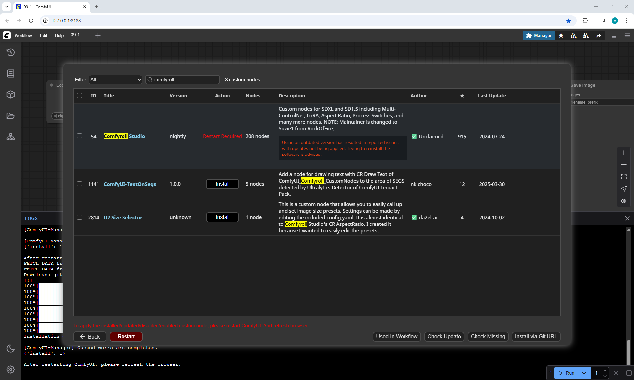Viewport: 634px width, 380px height.
Task: Toggle link visibility eye icon
Action: point(624,201)
